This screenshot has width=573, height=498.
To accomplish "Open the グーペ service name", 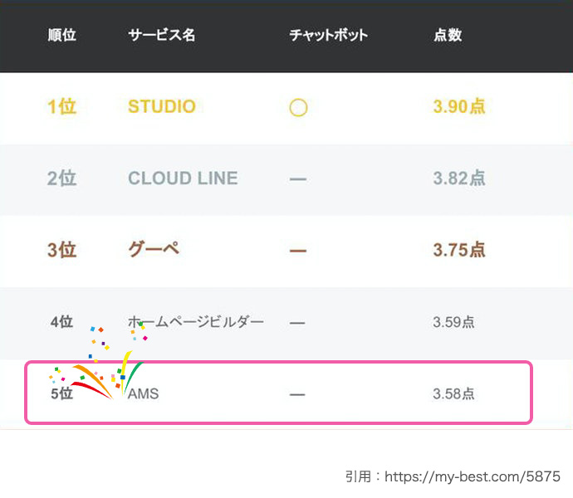I will point(154,250).
